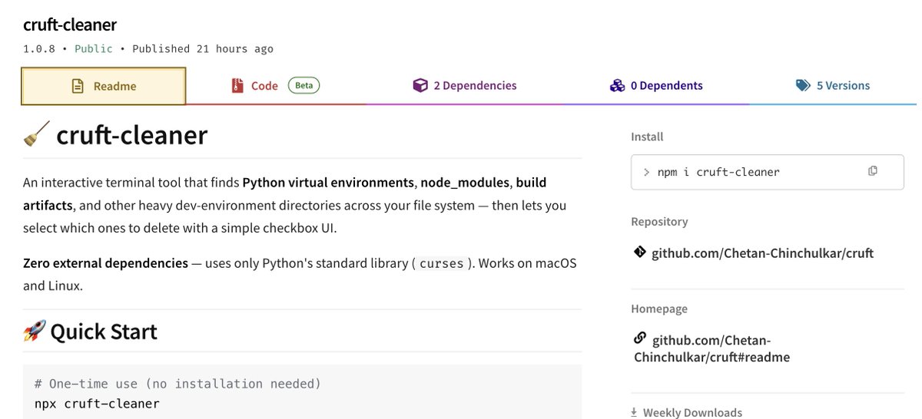Open the homepage cruft#readme link
The width and height of the screenshot is (922, 419).
click(711, 348)
